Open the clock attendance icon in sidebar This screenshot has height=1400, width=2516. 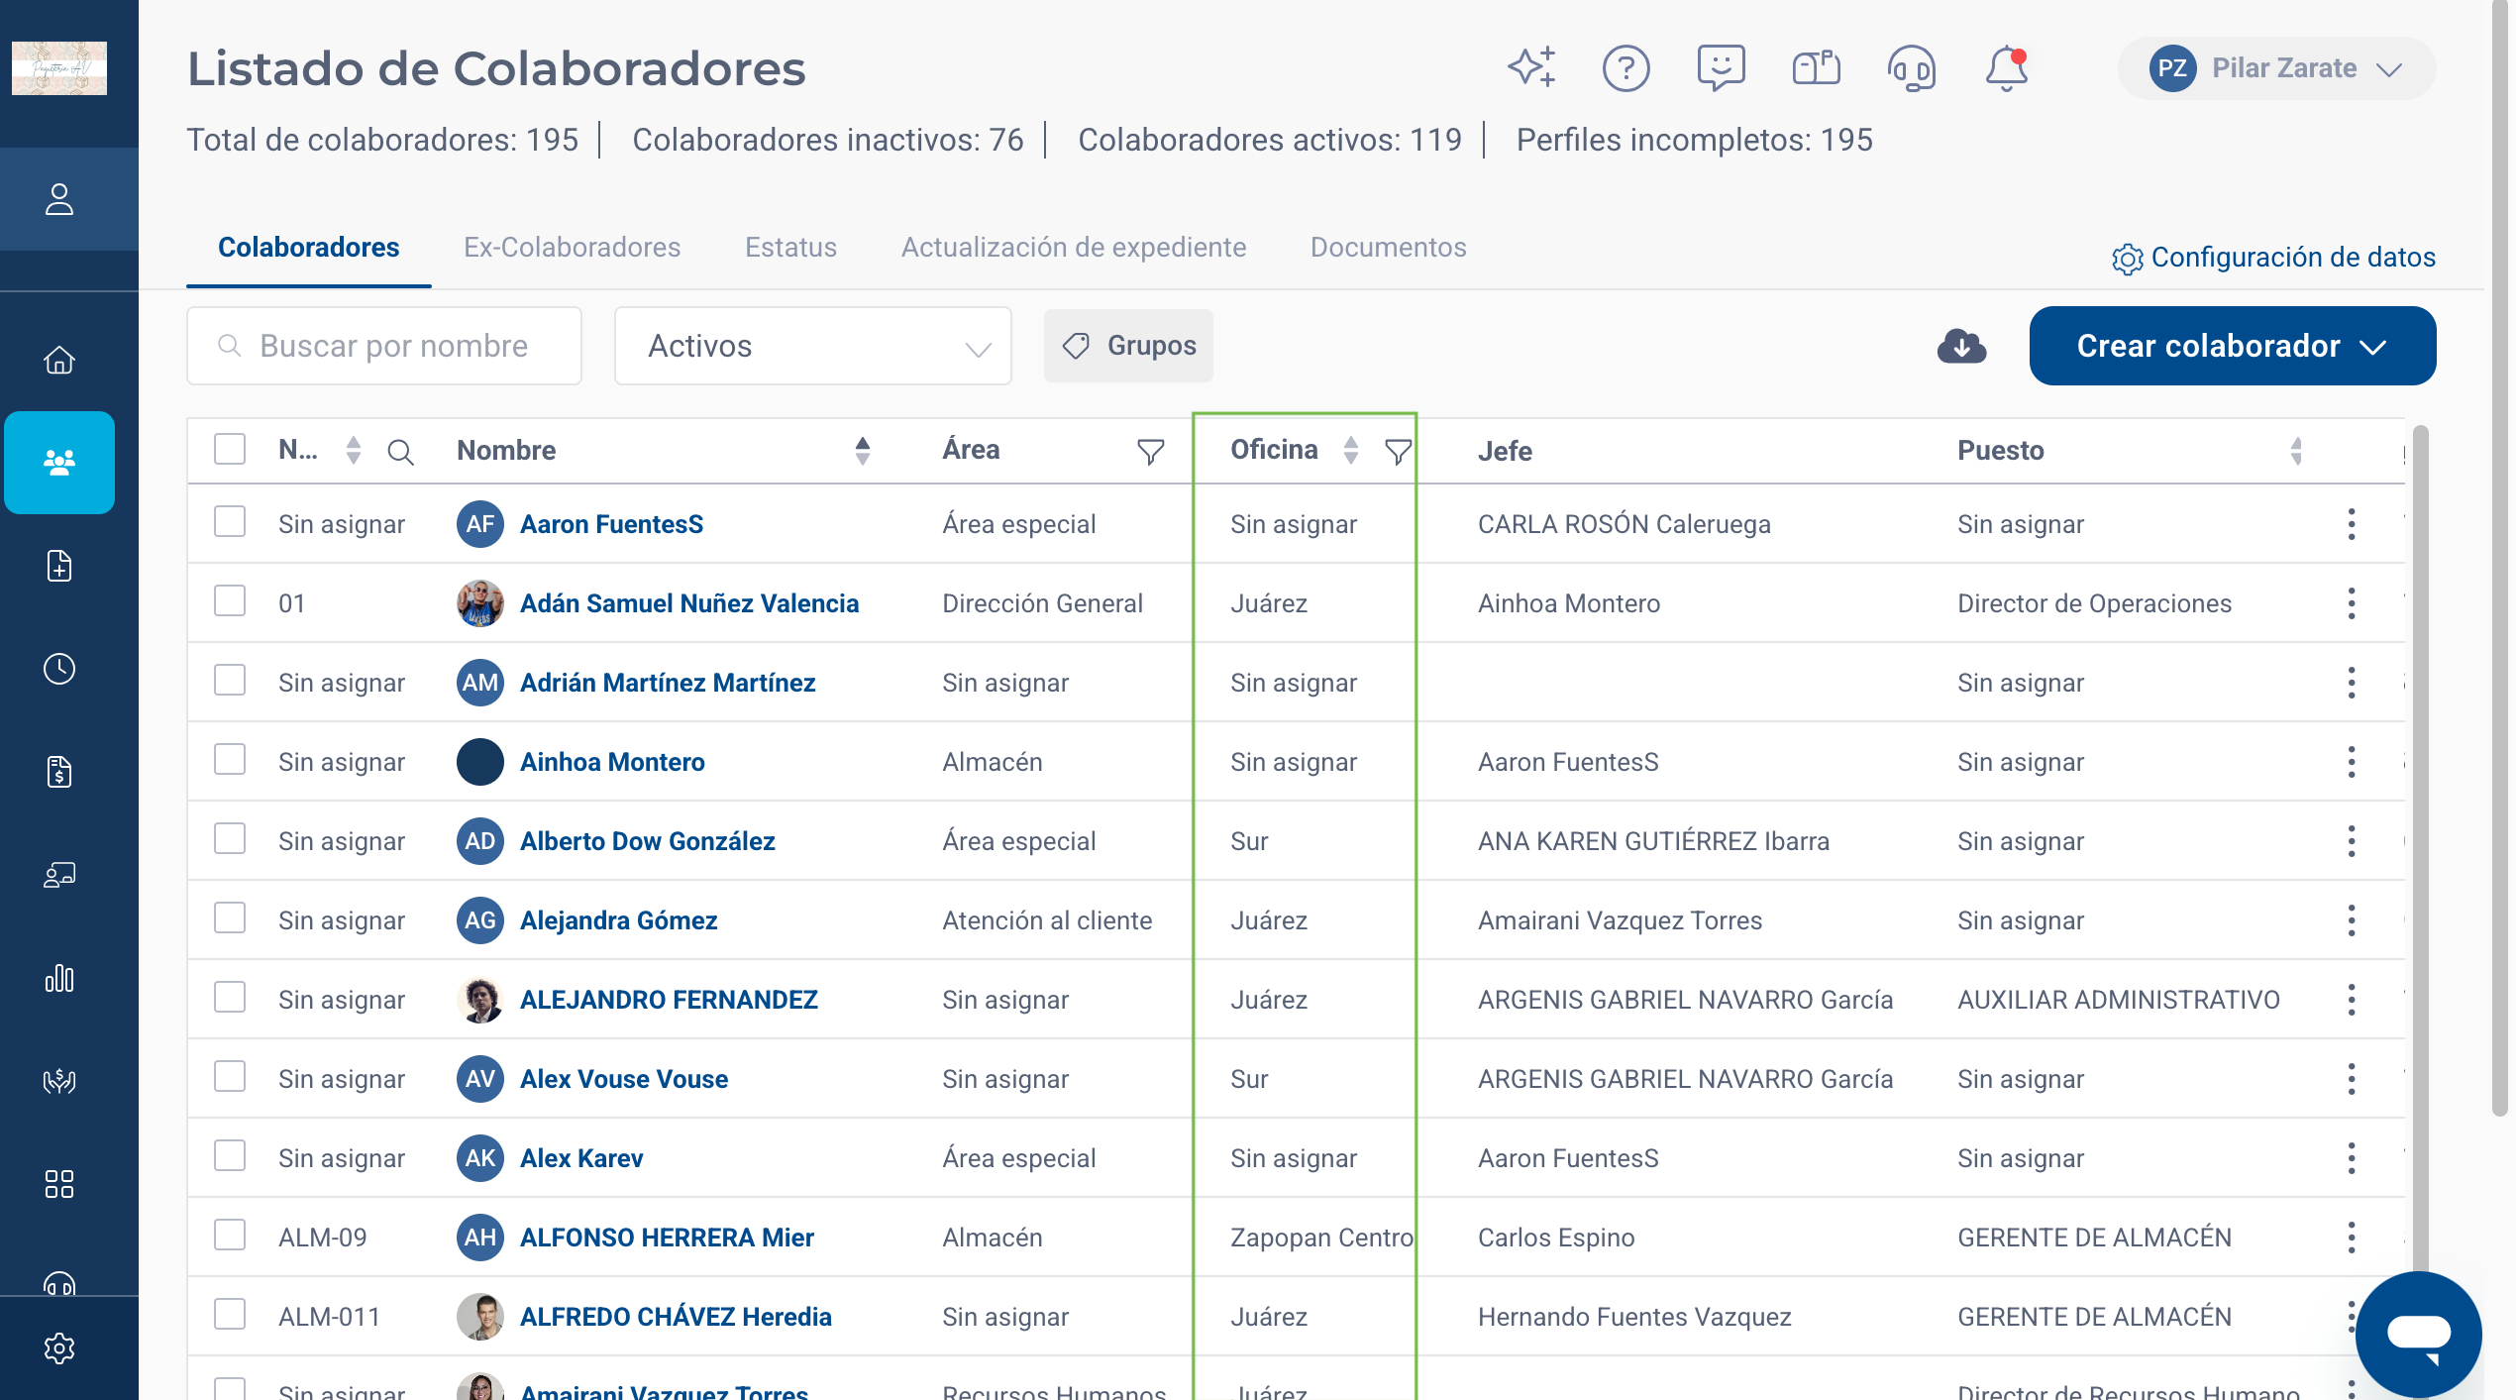(59, 669)
